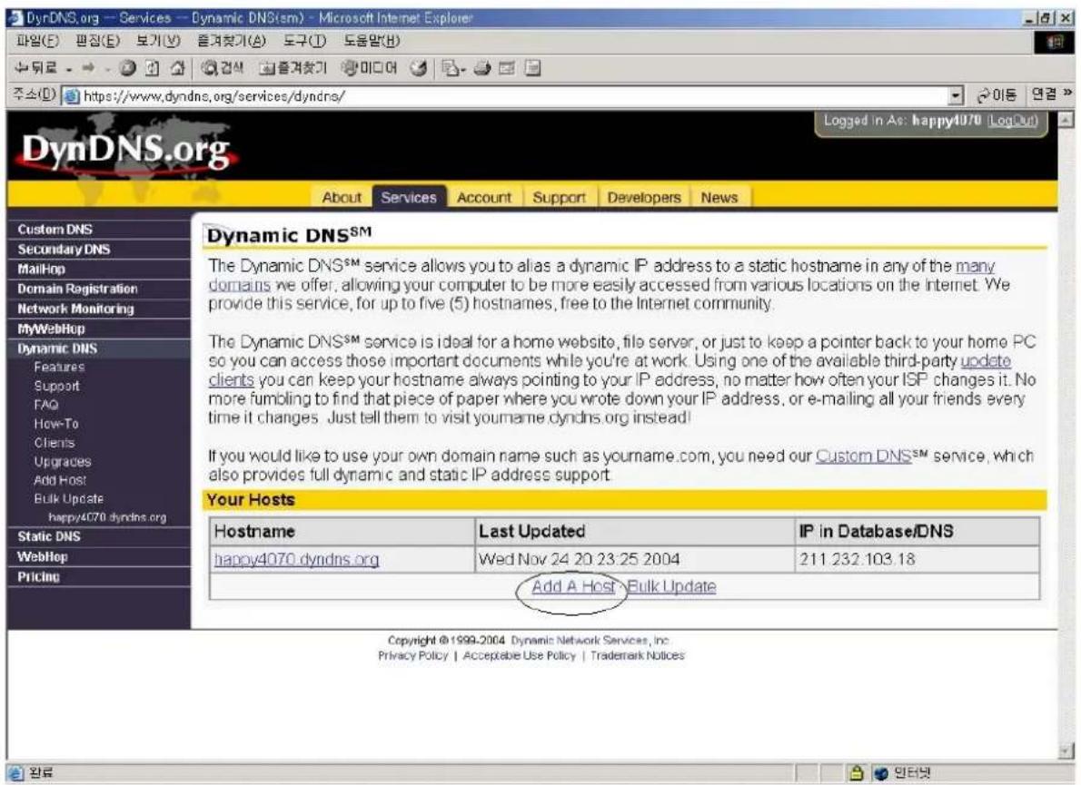
Task: Click the Mail icon in toolbar
Action: (451, 67)
